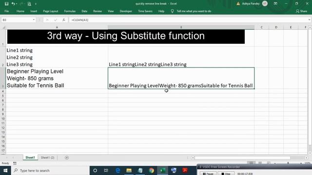Click the vertical scrollbar up arrow

tap(310, 27)
